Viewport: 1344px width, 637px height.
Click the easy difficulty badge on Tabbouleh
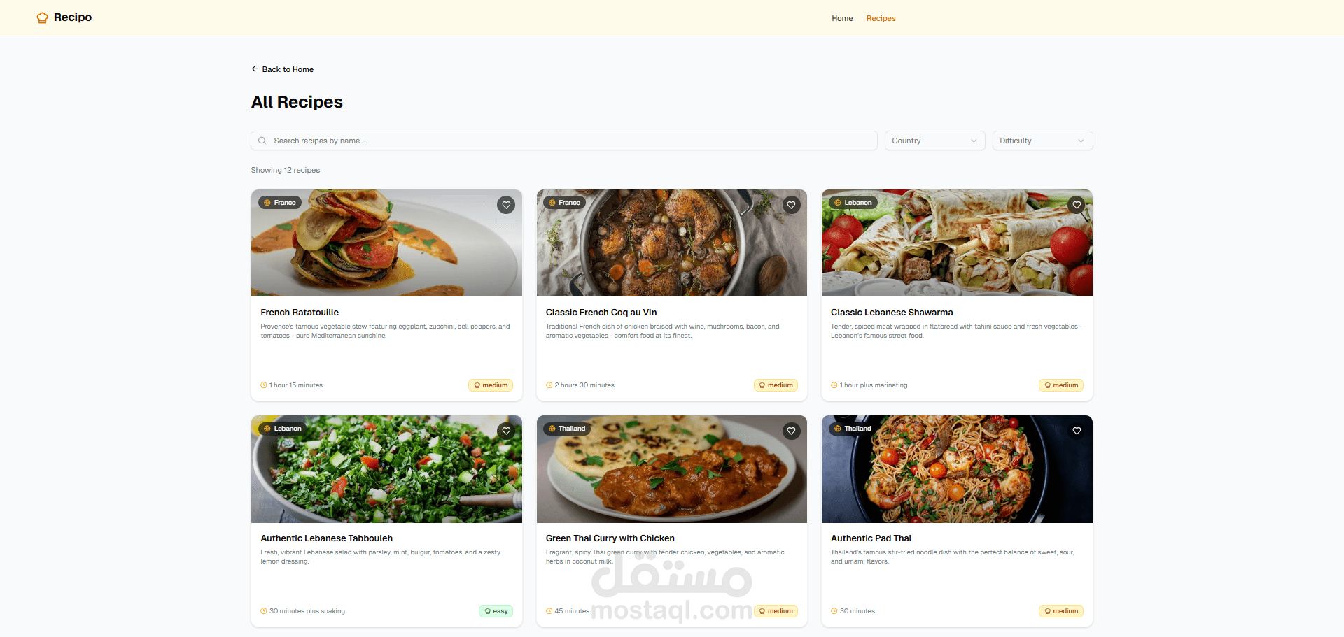[496, 611]
